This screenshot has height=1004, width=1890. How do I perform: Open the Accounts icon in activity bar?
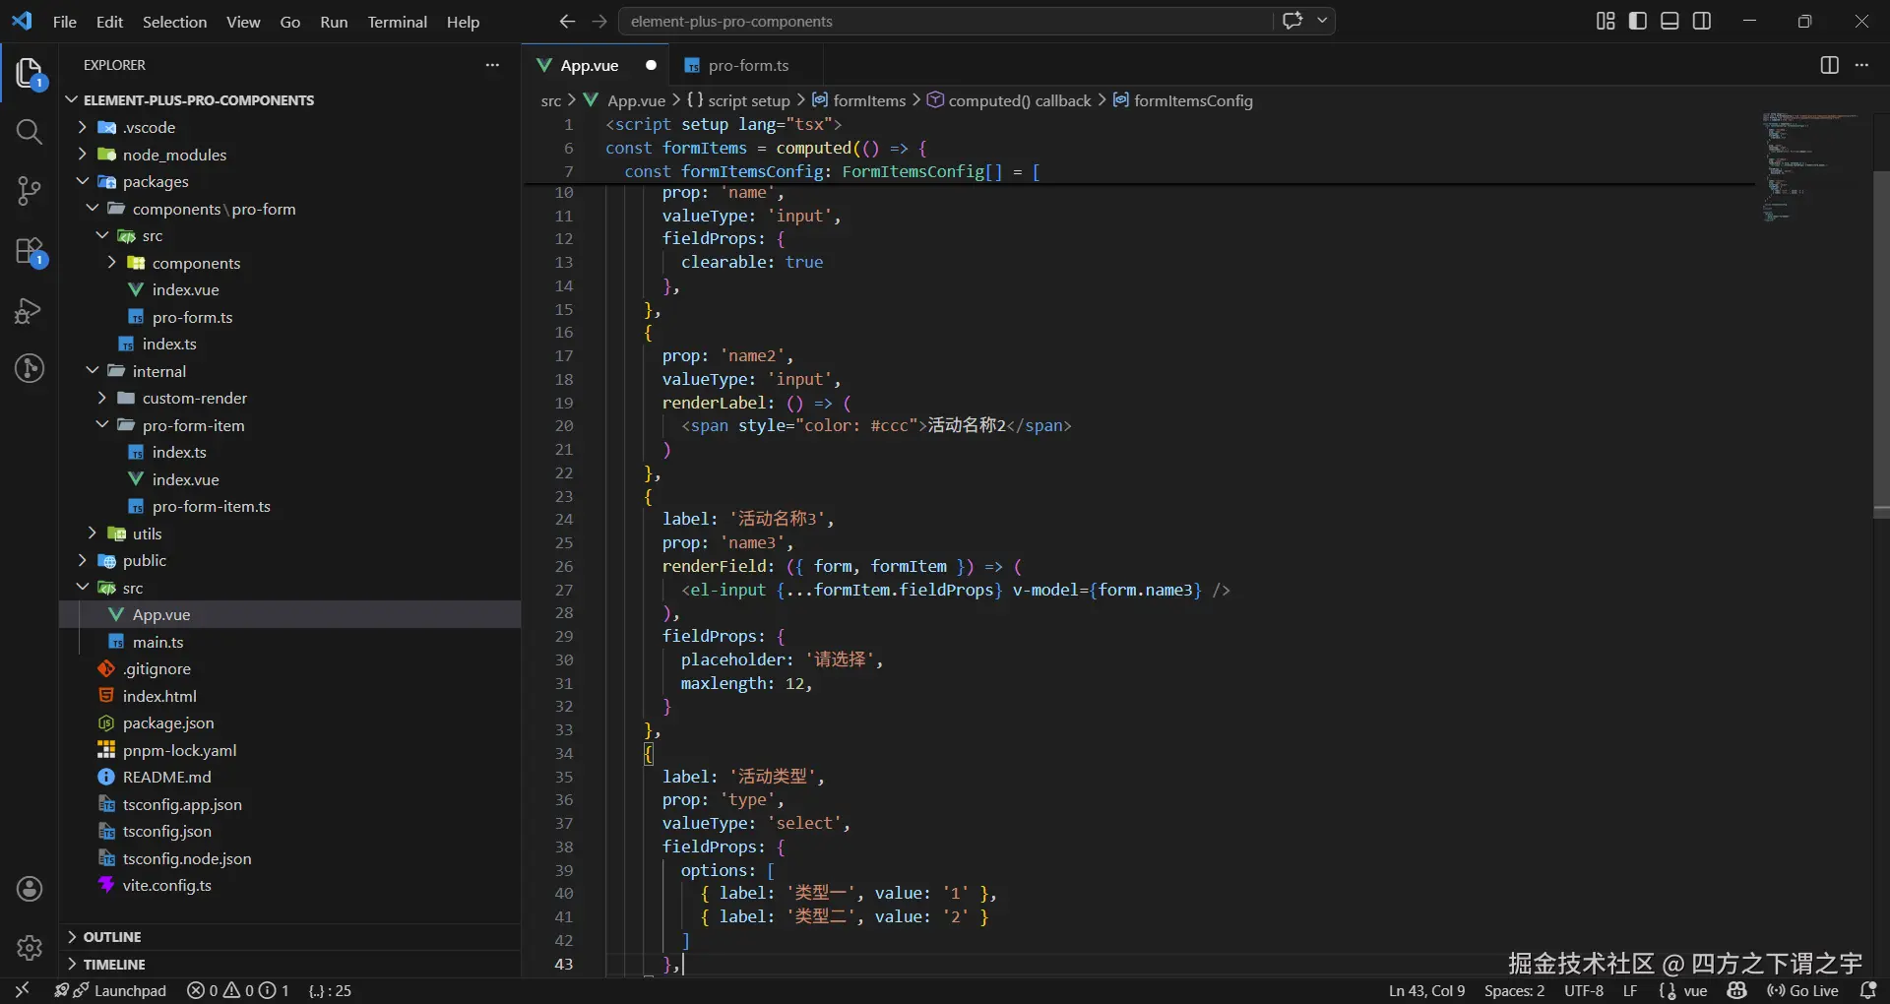[x=30, y=889]
